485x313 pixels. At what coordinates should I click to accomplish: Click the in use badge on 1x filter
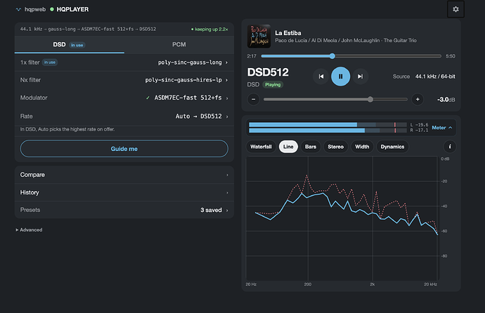click(50, 62)
